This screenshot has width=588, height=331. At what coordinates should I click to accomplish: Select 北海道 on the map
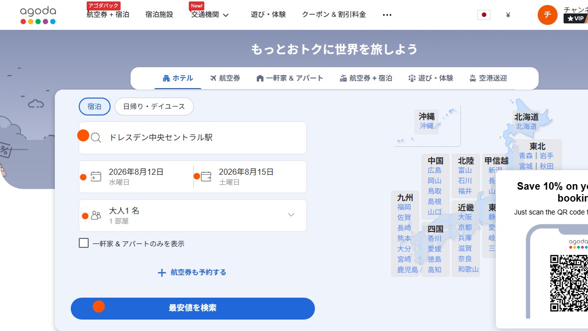[526, 126]
